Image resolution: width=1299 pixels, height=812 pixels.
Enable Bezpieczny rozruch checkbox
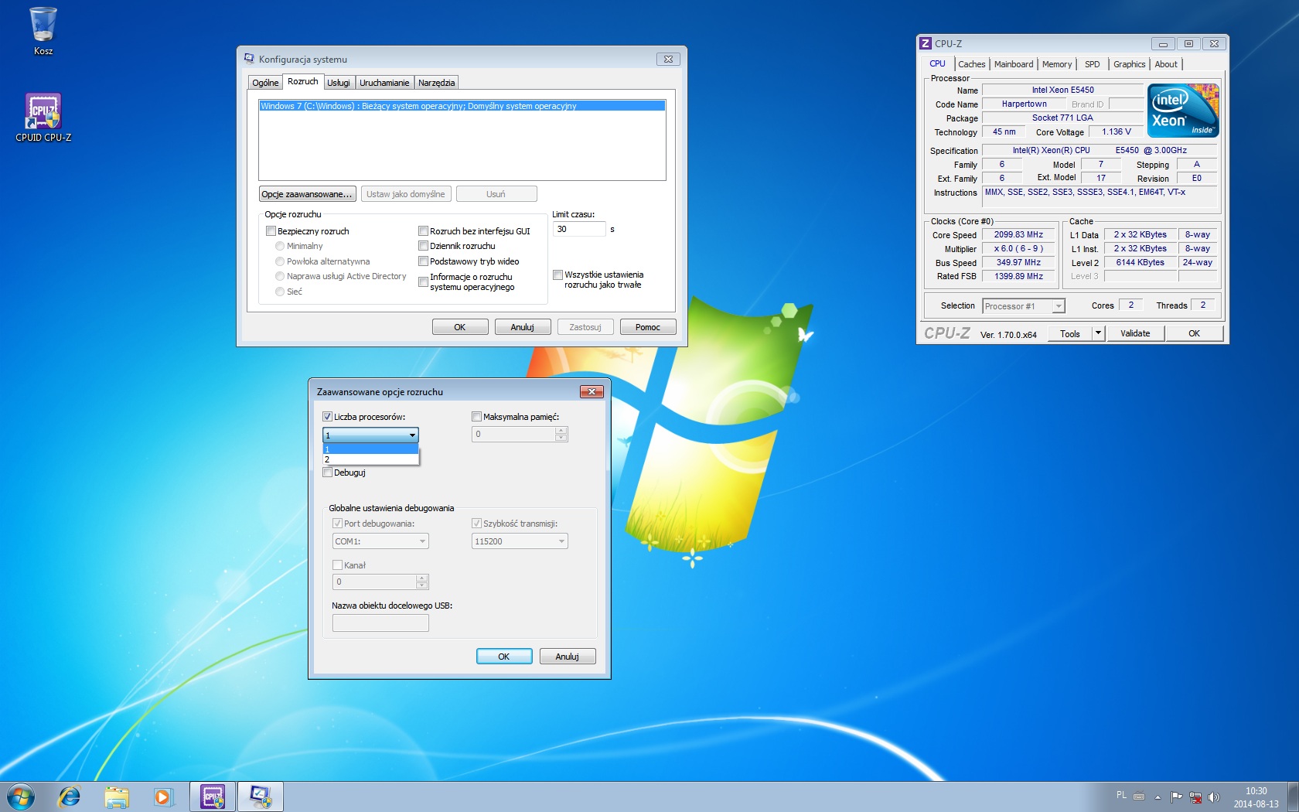271,231
